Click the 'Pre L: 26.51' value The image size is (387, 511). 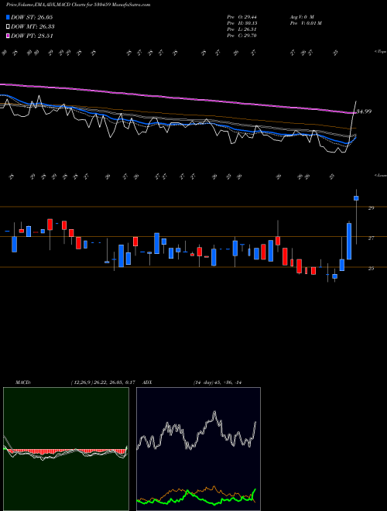(242, 29)
